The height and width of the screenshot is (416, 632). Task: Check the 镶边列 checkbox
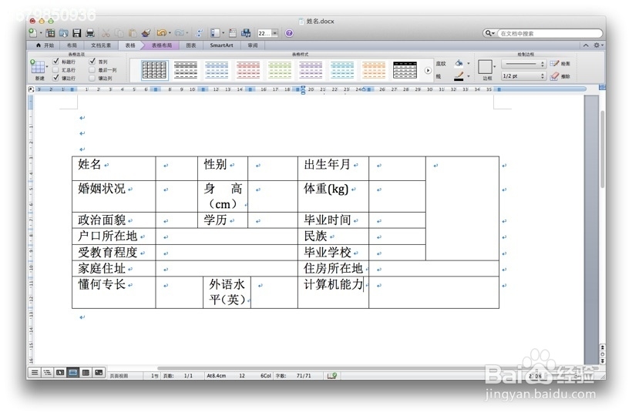pos(92,78)
